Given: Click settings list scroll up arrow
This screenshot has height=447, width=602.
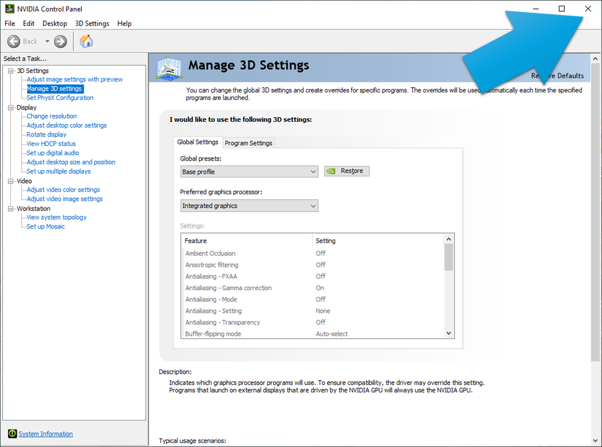Looking at the screenshot, I should point(449,239).
